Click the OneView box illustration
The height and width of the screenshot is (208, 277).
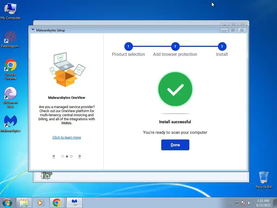point(67,70)
